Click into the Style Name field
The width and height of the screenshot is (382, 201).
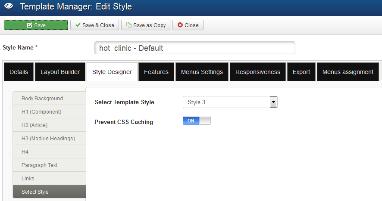pyautogui.click(x=194, y=48)
